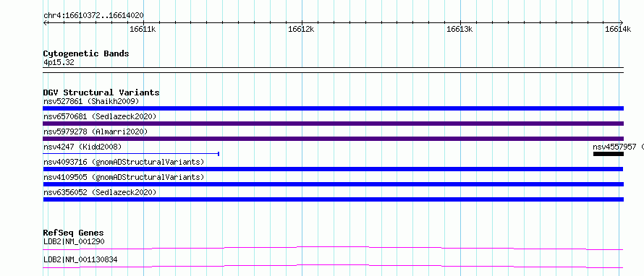This screenshot has height=276, width=644.
Task: Click the blue bar for nsv6356052
Action: coord(334,199)
